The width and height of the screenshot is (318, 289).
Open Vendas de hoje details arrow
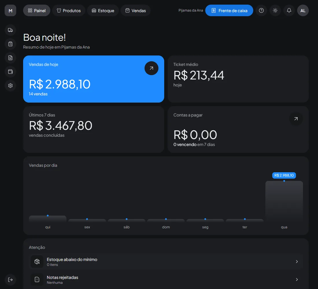151,68
